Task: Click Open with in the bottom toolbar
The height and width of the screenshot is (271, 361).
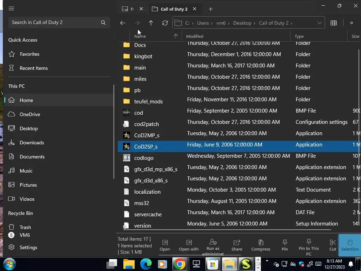Action: tap(189, 246)
